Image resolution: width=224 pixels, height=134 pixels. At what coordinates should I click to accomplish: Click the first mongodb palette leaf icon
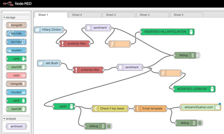point(10,25)
